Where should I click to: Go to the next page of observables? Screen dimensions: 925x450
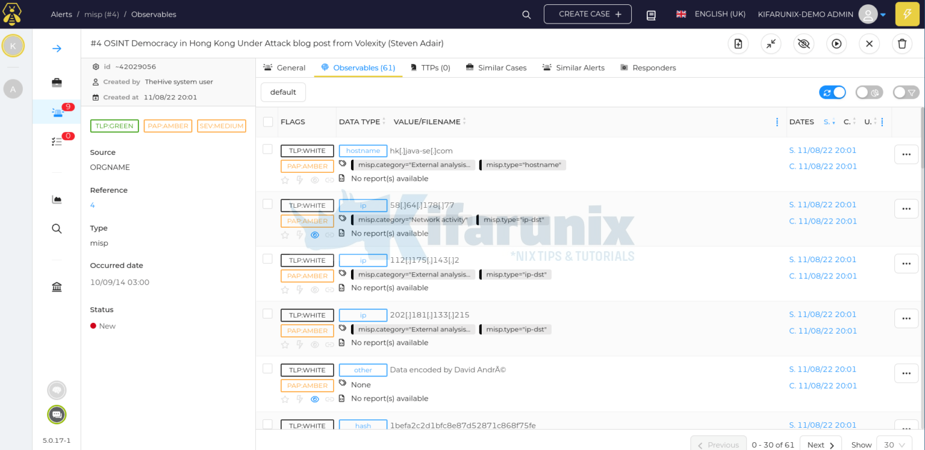pyautogui.click(x=820, y=445)
